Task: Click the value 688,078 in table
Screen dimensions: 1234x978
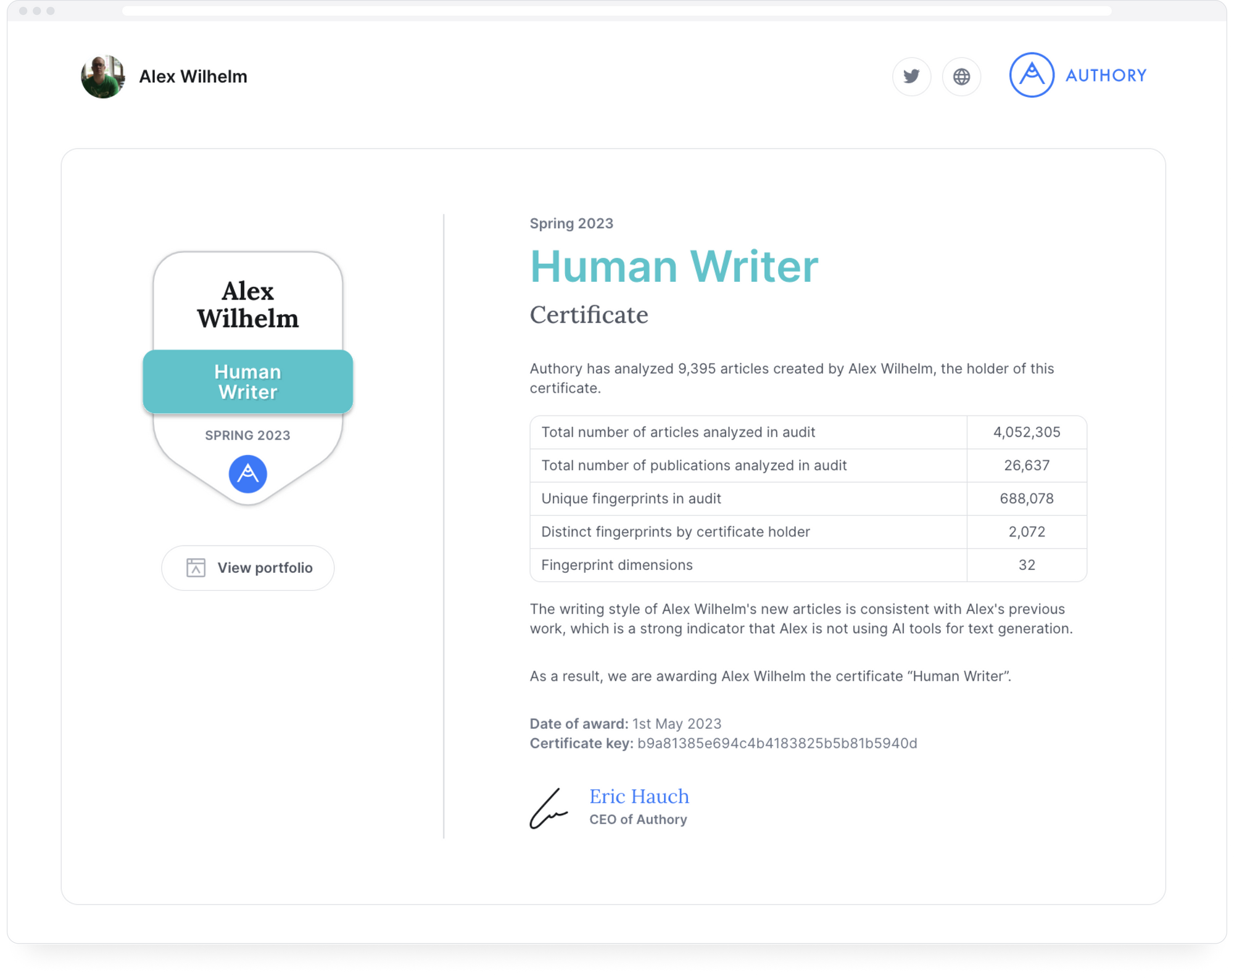Action: [x=1027, y=499]
